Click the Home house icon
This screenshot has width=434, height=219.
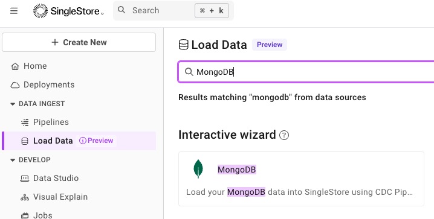(15, 66)
